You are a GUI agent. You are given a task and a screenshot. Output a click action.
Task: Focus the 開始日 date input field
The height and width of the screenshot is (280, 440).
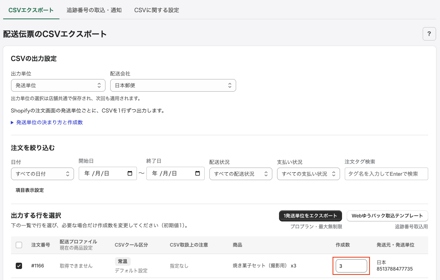(108, 173)
